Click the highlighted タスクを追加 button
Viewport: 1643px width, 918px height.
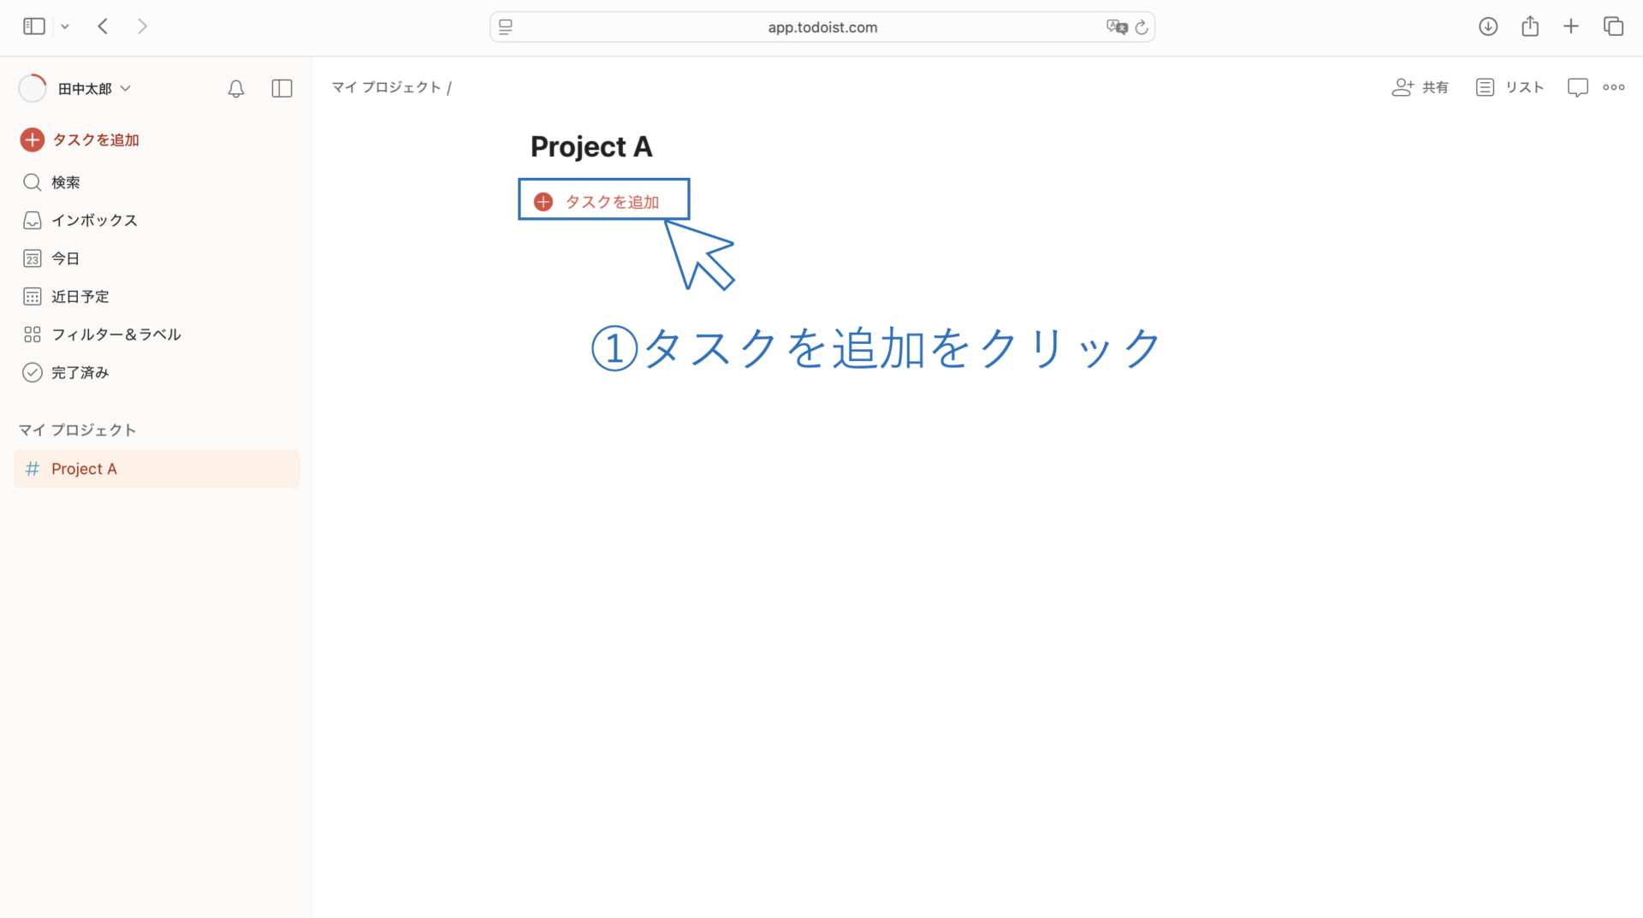603,199
